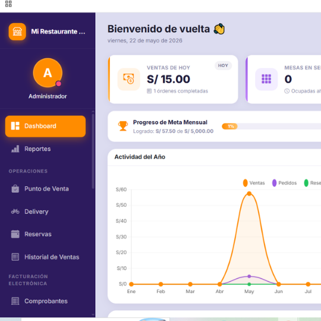321x321 pixels.
Task: Click the purple Pedidos point for May
Action: (x=249, y=276)
